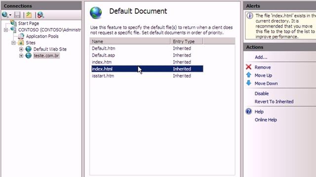Select Application Pools in the tree
The width and height of the screenshot is (316, 177).
pyautogui.click(x=42, y=36)
